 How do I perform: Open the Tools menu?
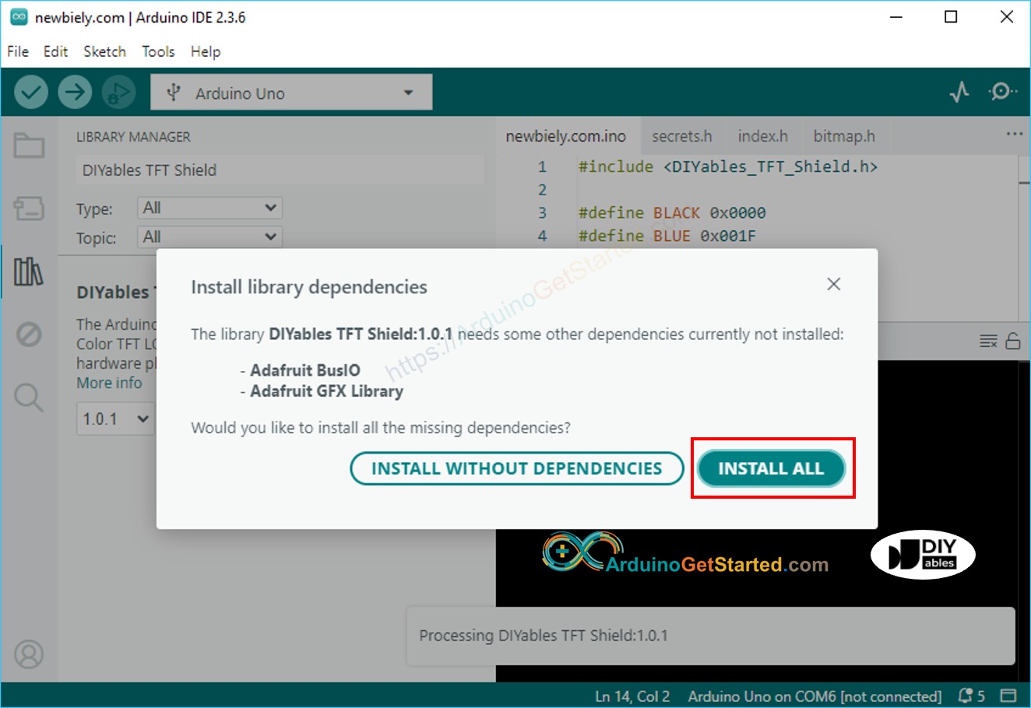[158, 51]
